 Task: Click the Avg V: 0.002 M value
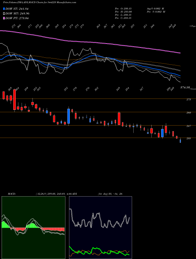click(x=155, y=8)
